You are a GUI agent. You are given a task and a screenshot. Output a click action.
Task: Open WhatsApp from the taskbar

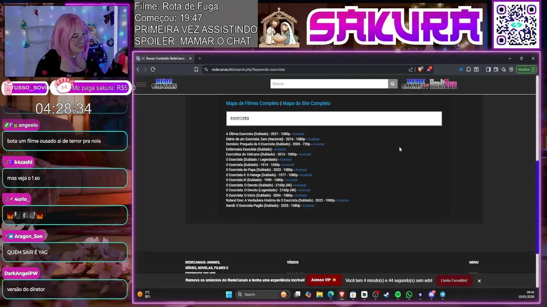coord(409,295)
